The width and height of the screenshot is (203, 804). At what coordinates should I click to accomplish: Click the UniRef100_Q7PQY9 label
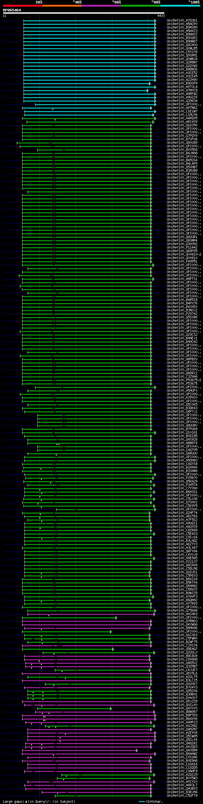click(182, 136)
